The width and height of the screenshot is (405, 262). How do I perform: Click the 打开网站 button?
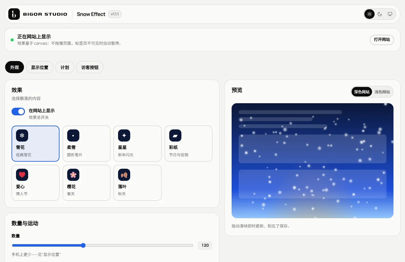coord(382,40)
